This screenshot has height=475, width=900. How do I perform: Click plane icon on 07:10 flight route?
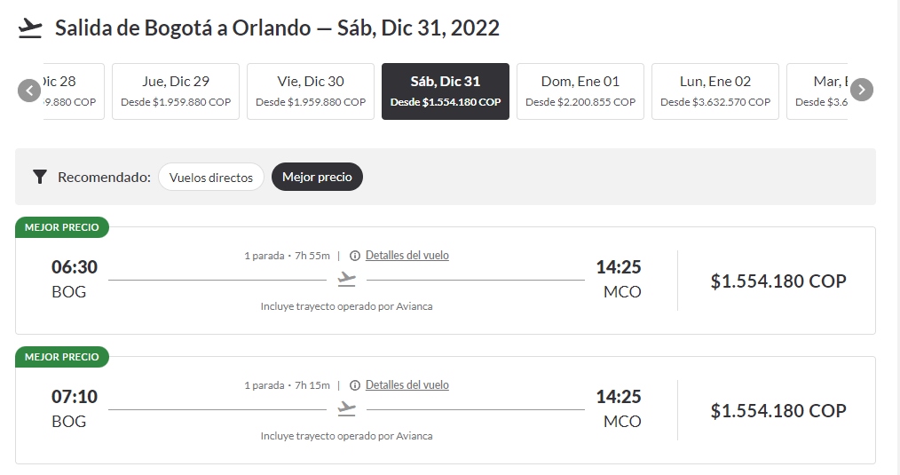tap(347, 409)
